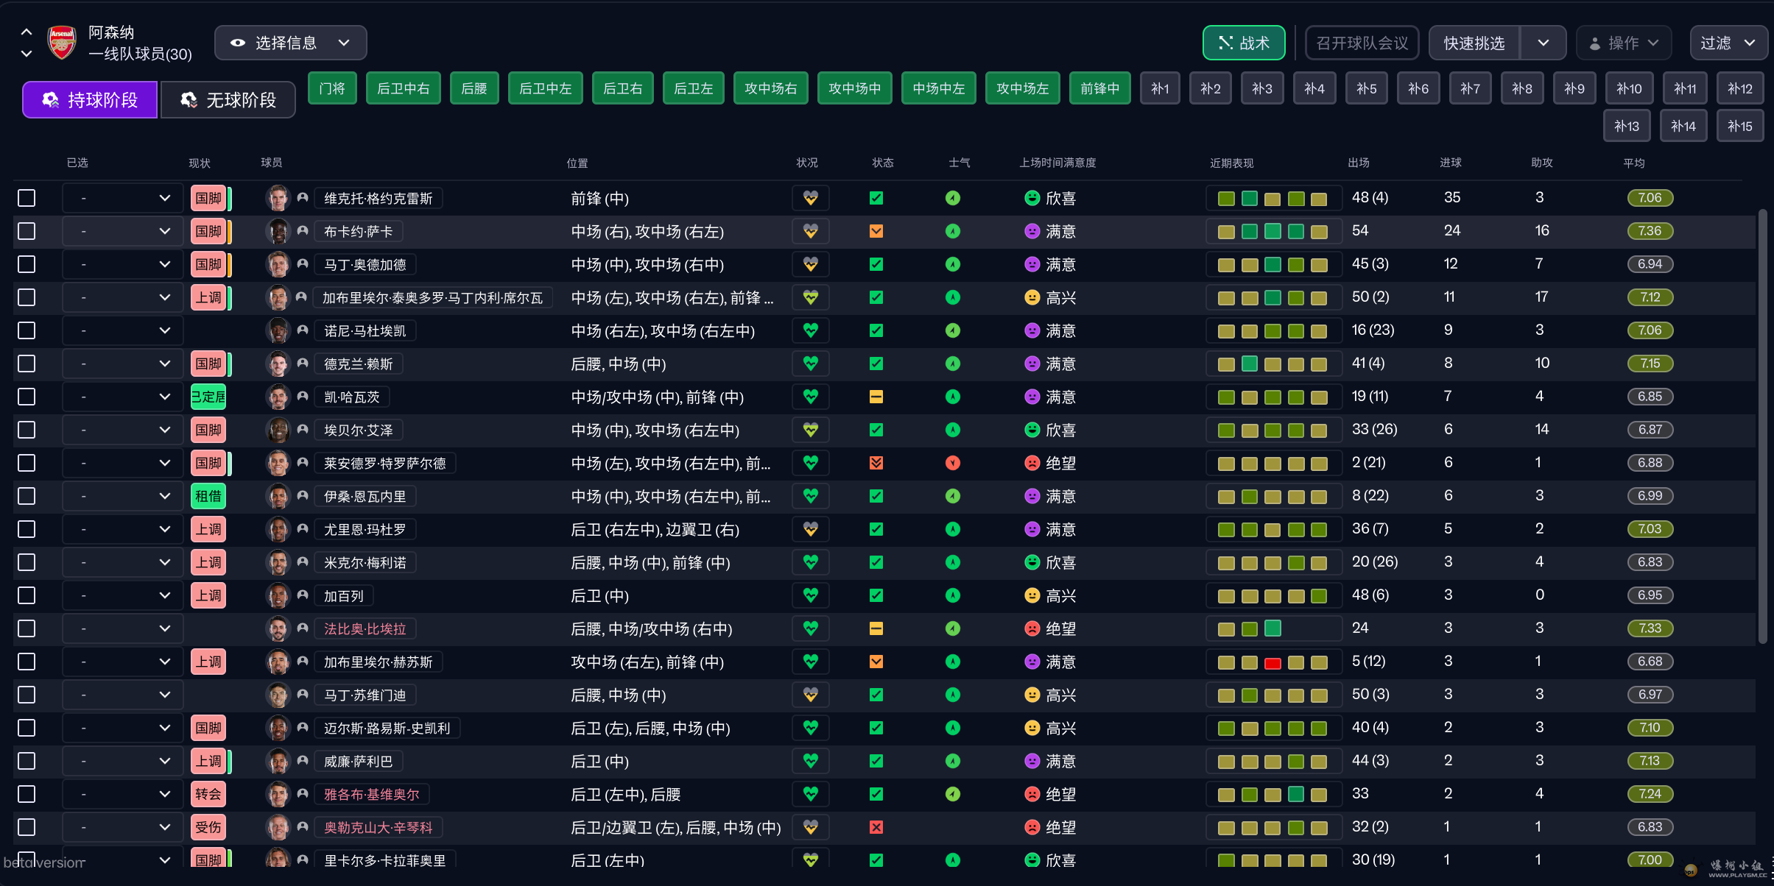Viewport: 1774px width, 886px height.
Task: Click orange status icon for 加布里埃尔·赫苏斯
Action: pos(876,662)
